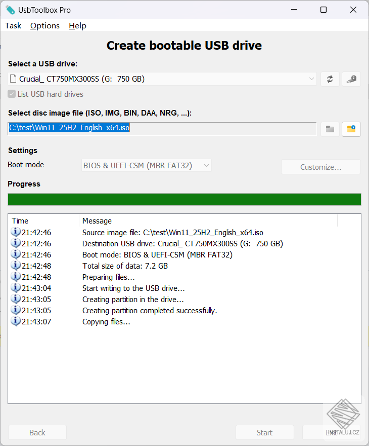
Task: Select 'Creating partition completed successfully.' message
Action: pos(150,310)
